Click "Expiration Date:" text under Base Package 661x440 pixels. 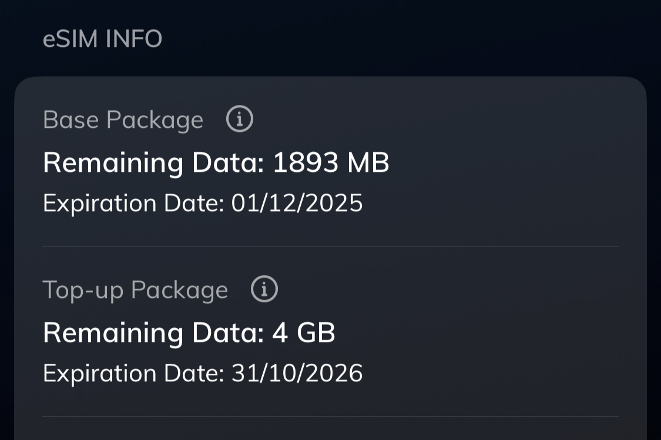(x=133, y=204)
